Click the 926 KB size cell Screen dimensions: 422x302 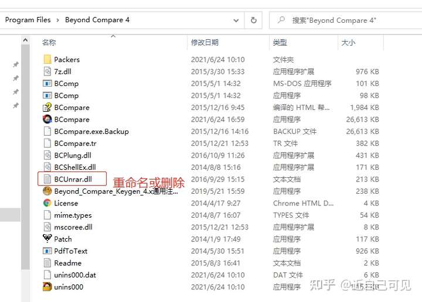[x=367, y=251]
